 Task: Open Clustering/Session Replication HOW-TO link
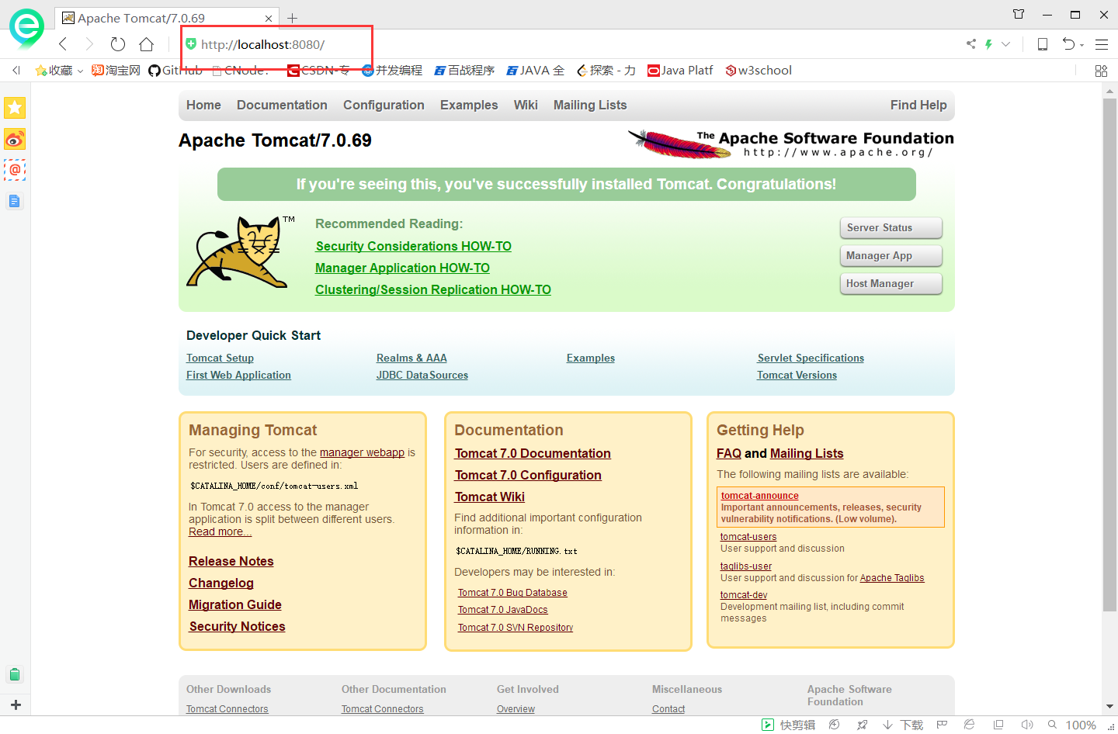(x=433, y=290)
